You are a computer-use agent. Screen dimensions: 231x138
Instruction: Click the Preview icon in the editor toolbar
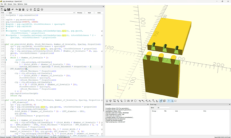point(27,10)
